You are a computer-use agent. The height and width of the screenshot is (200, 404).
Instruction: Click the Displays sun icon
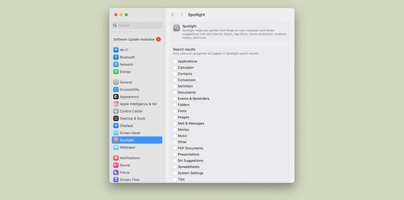116,126
